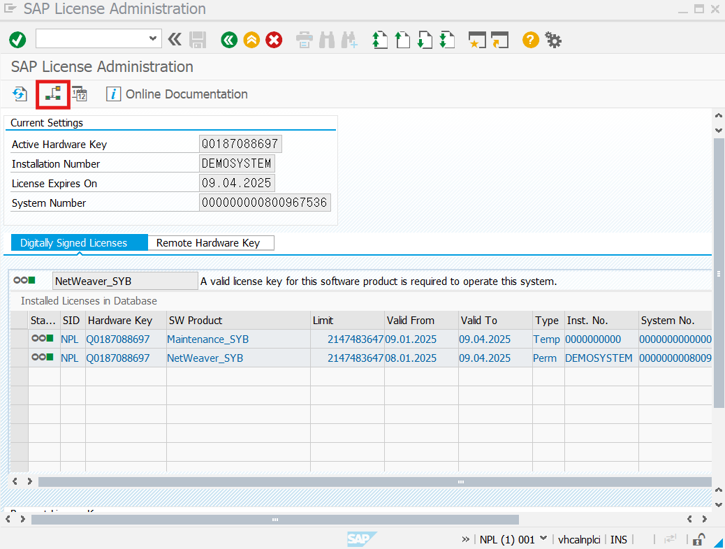Collapse command field with double-chevron icon

click(175, 40)
